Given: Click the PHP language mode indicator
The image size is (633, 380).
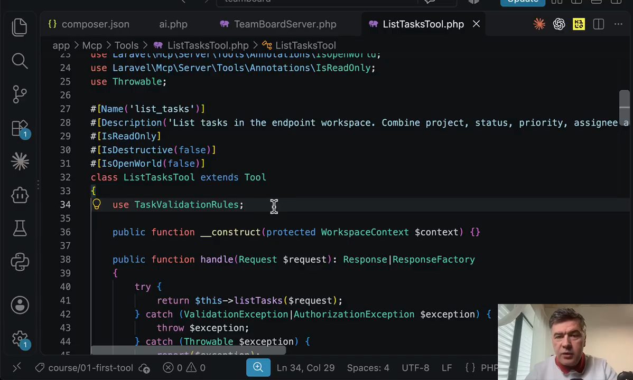Looking at the screenshot, I should click(481, 368).
